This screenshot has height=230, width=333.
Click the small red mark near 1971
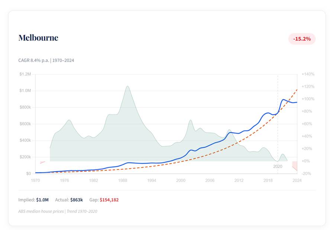coord(42,162)
